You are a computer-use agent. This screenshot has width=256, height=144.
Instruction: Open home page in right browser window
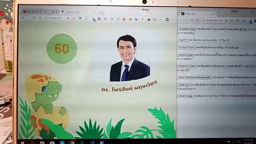click(x=198, y=20)
